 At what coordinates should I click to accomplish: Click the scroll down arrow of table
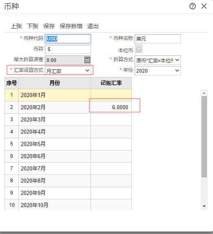point(204,206)
